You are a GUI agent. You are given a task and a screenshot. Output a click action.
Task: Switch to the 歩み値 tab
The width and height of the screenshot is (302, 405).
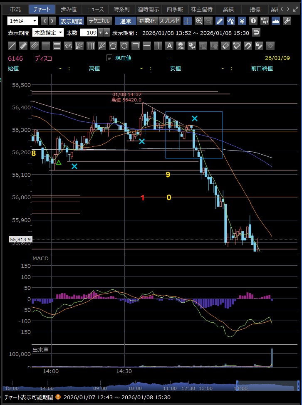point(68,9)
